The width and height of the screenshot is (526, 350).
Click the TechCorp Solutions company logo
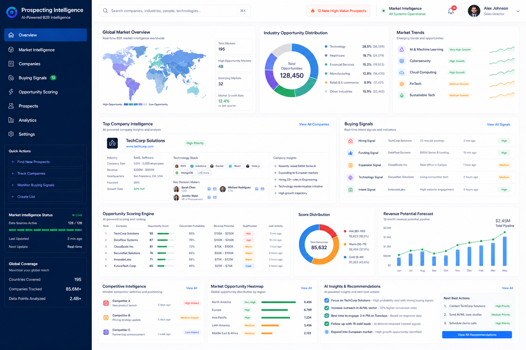112,143
